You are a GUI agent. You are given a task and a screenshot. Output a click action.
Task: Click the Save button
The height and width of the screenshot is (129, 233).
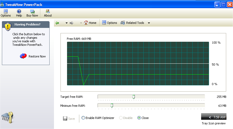69,118
